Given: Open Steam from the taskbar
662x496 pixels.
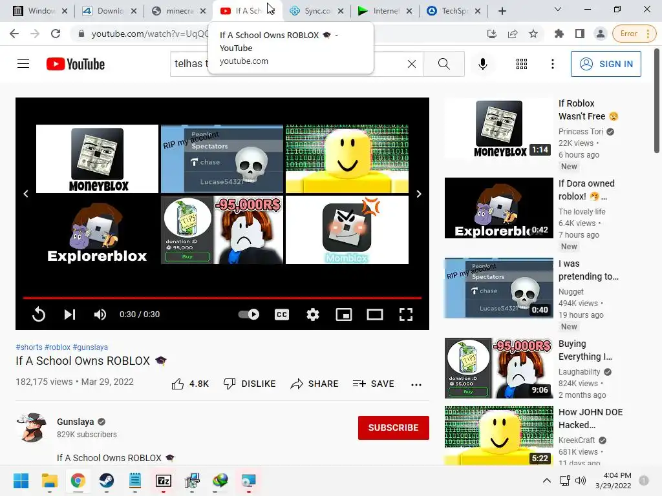Looking at the screenshot, I should pos(107,480).
